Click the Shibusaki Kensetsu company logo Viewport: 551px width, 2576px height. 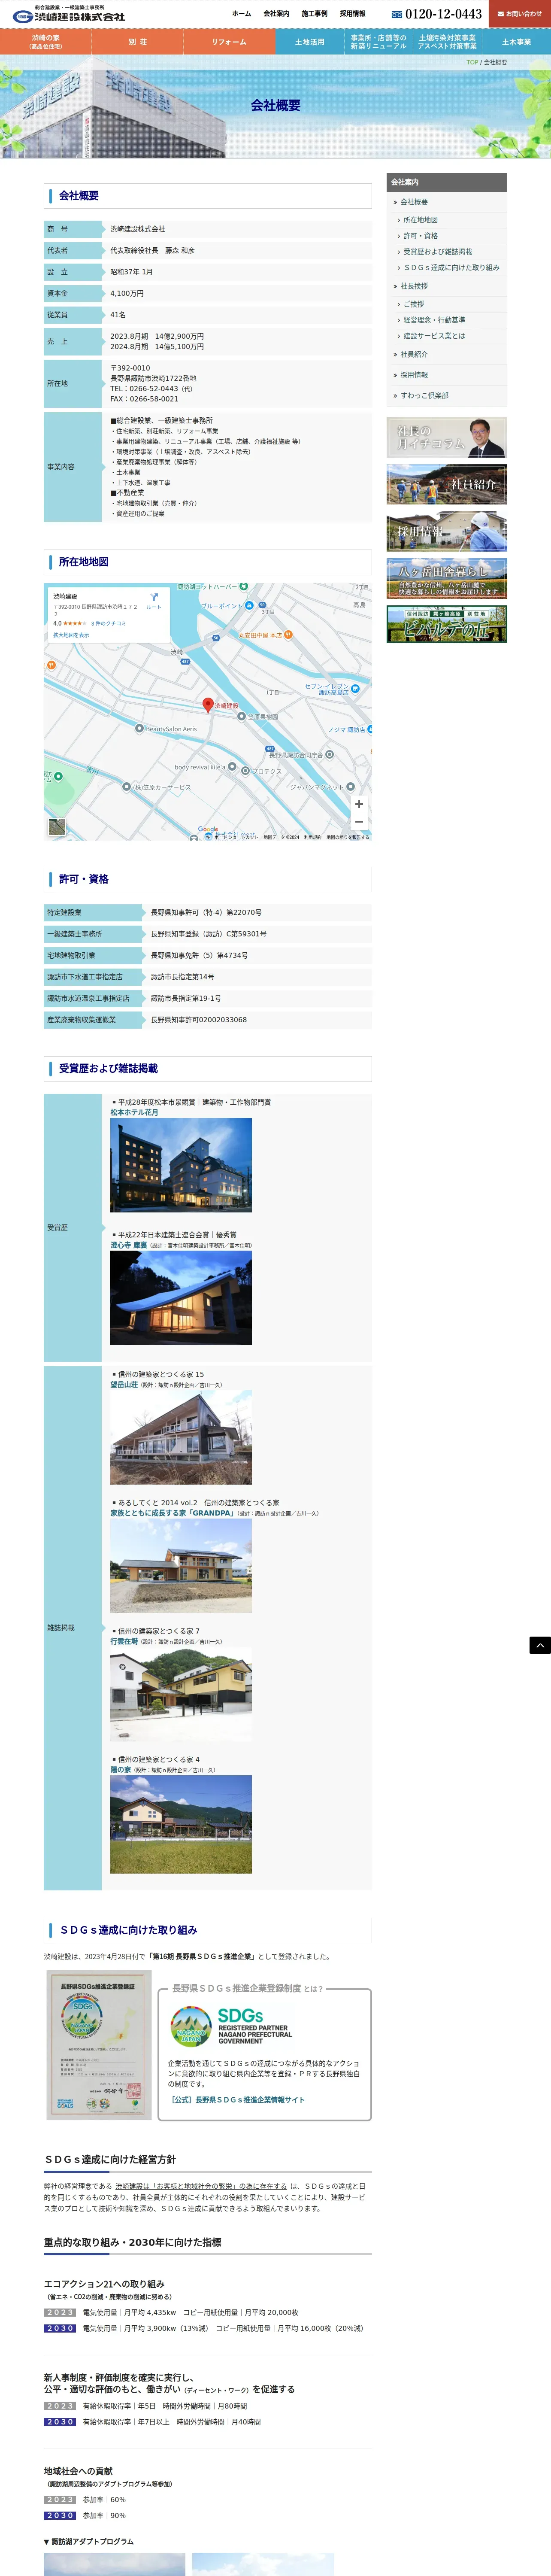[69, 14]
